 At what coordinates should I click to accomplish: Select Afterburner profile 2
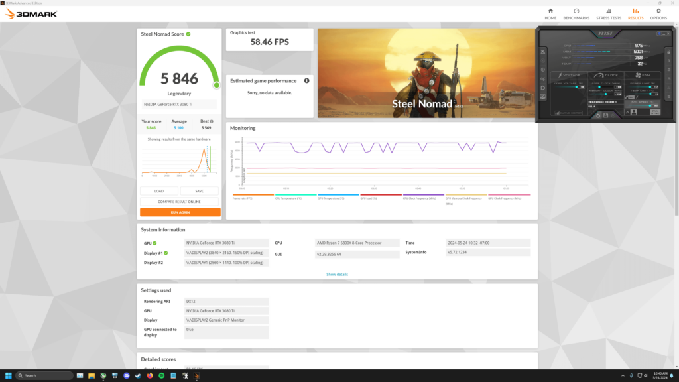point(669,70)
